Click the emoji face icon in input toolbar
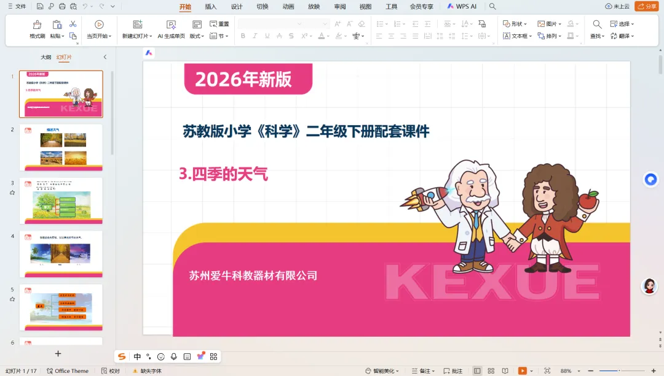 click(161, 356)
